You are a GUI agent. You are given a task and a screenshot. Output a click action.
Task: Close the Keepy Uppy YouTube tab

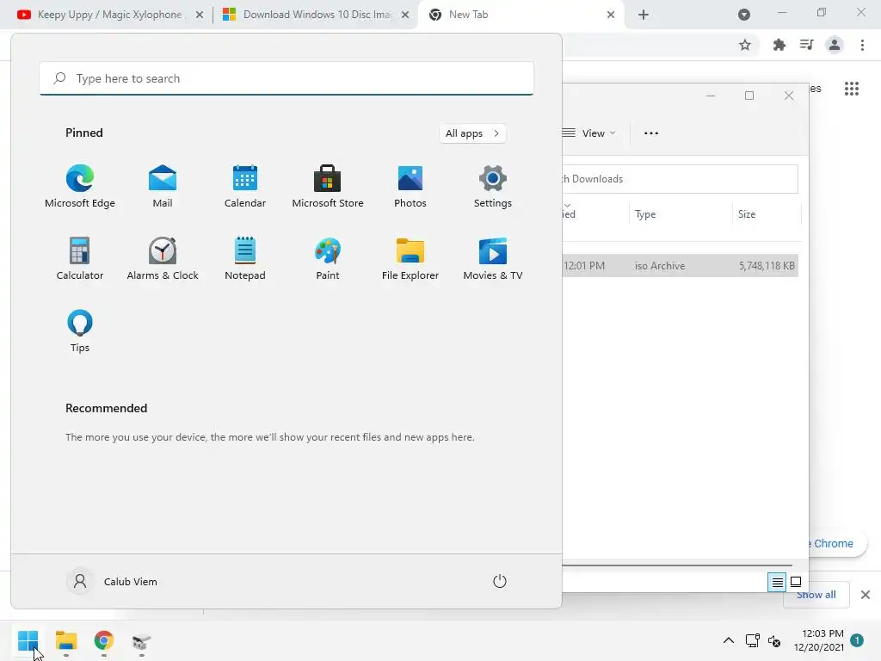pyautogui.click(x=200, y=15)
